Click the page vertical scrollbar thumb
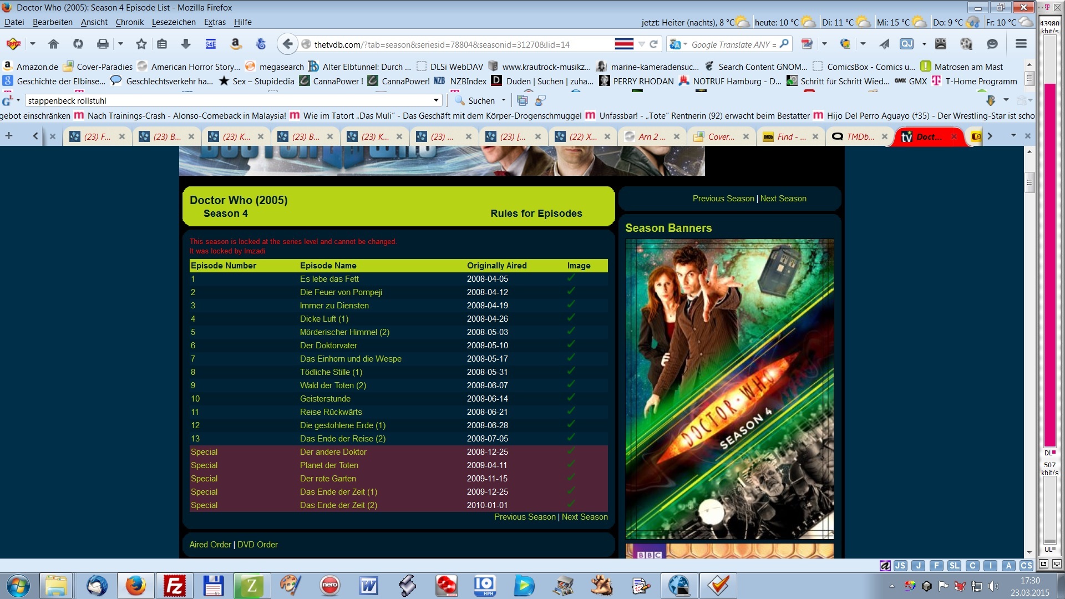The height and width of the screenshot is (599, 1065). (x=1029, y=181)
